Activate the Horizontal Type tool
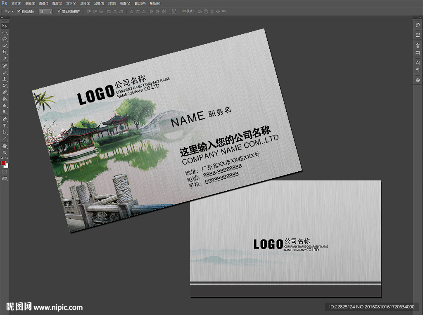Image resolution: width=423 pixels, height=315 pixels. [x=5, y=126]
